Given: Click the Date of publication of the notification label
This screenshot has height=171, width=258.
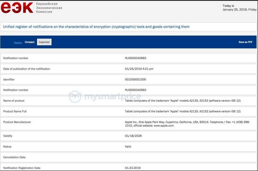Looking at the screenshot, I should (27, 69).
